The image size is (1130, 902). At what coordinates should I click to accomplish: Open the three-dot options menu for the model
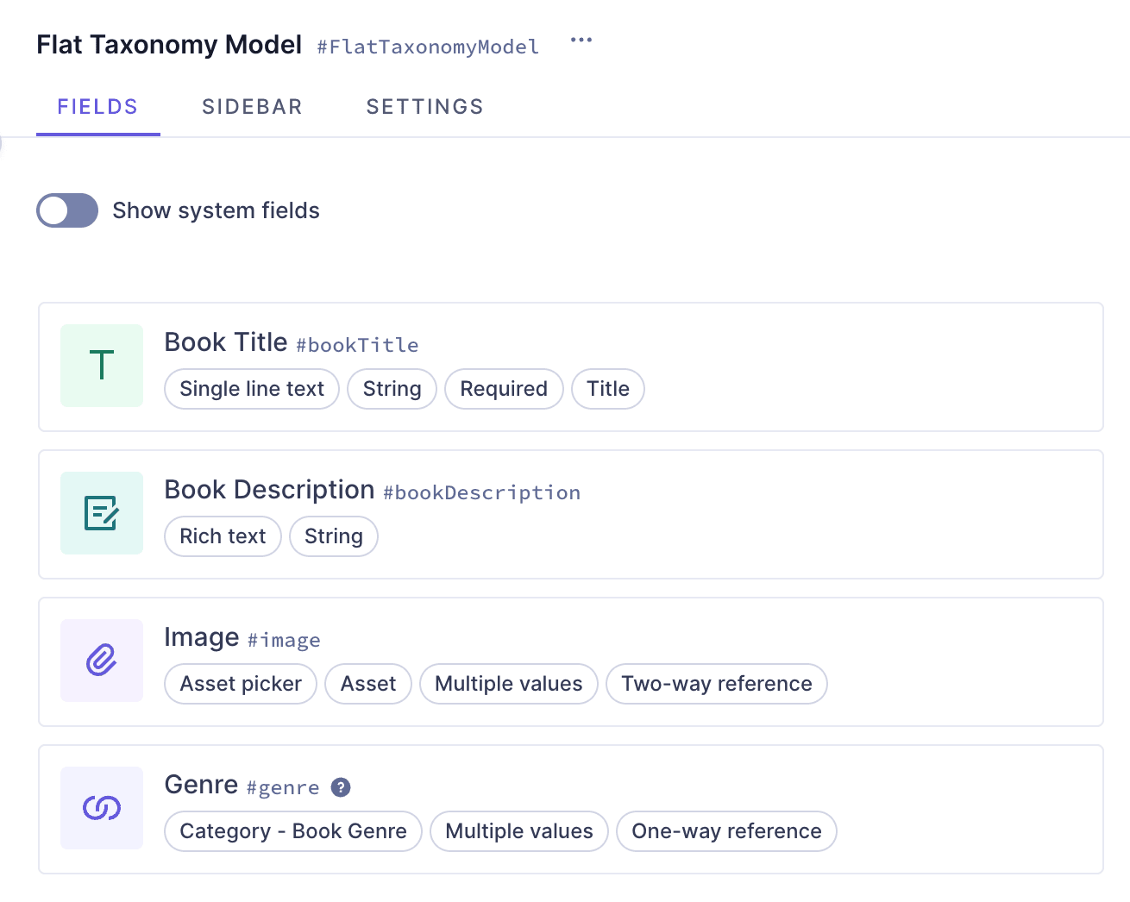pos(581,40)
